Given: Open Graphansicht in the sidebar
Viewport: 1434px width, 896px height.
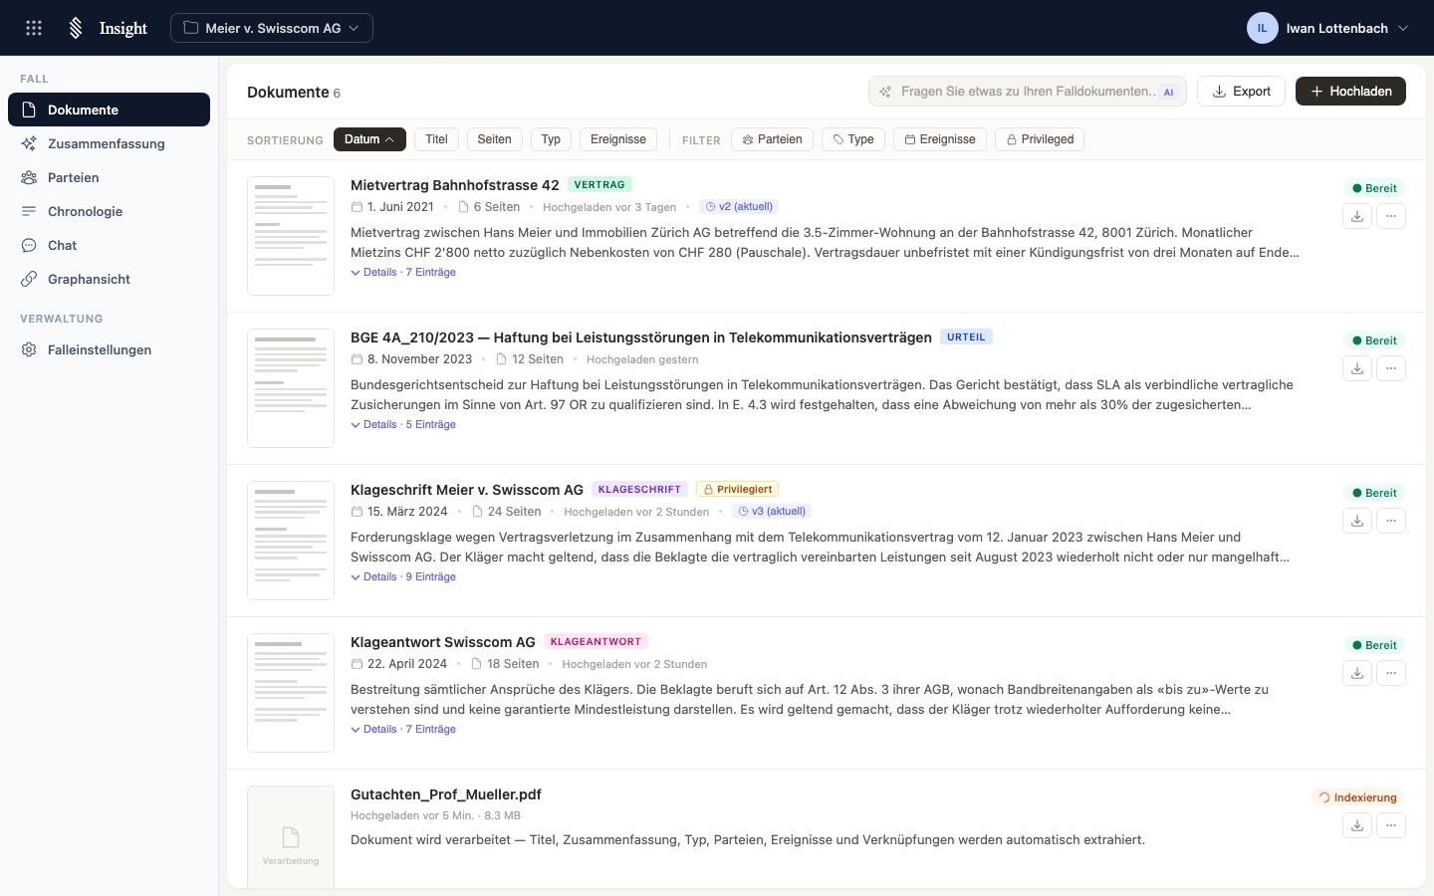Looking at the screenshot, I should 109,279.
